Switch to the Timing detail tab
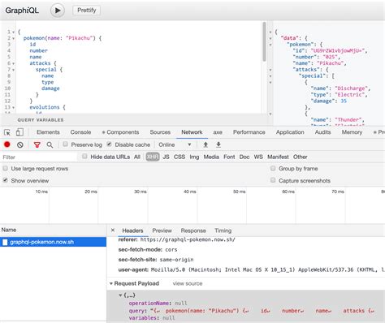 click(223, 230)
